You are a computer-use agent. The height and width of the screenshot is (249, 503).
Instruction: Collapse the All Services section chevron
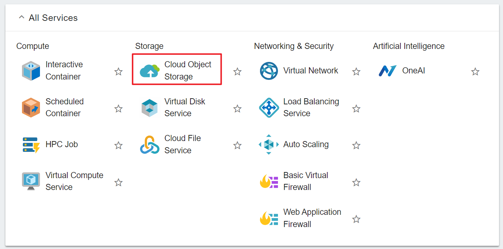point(22,17)
